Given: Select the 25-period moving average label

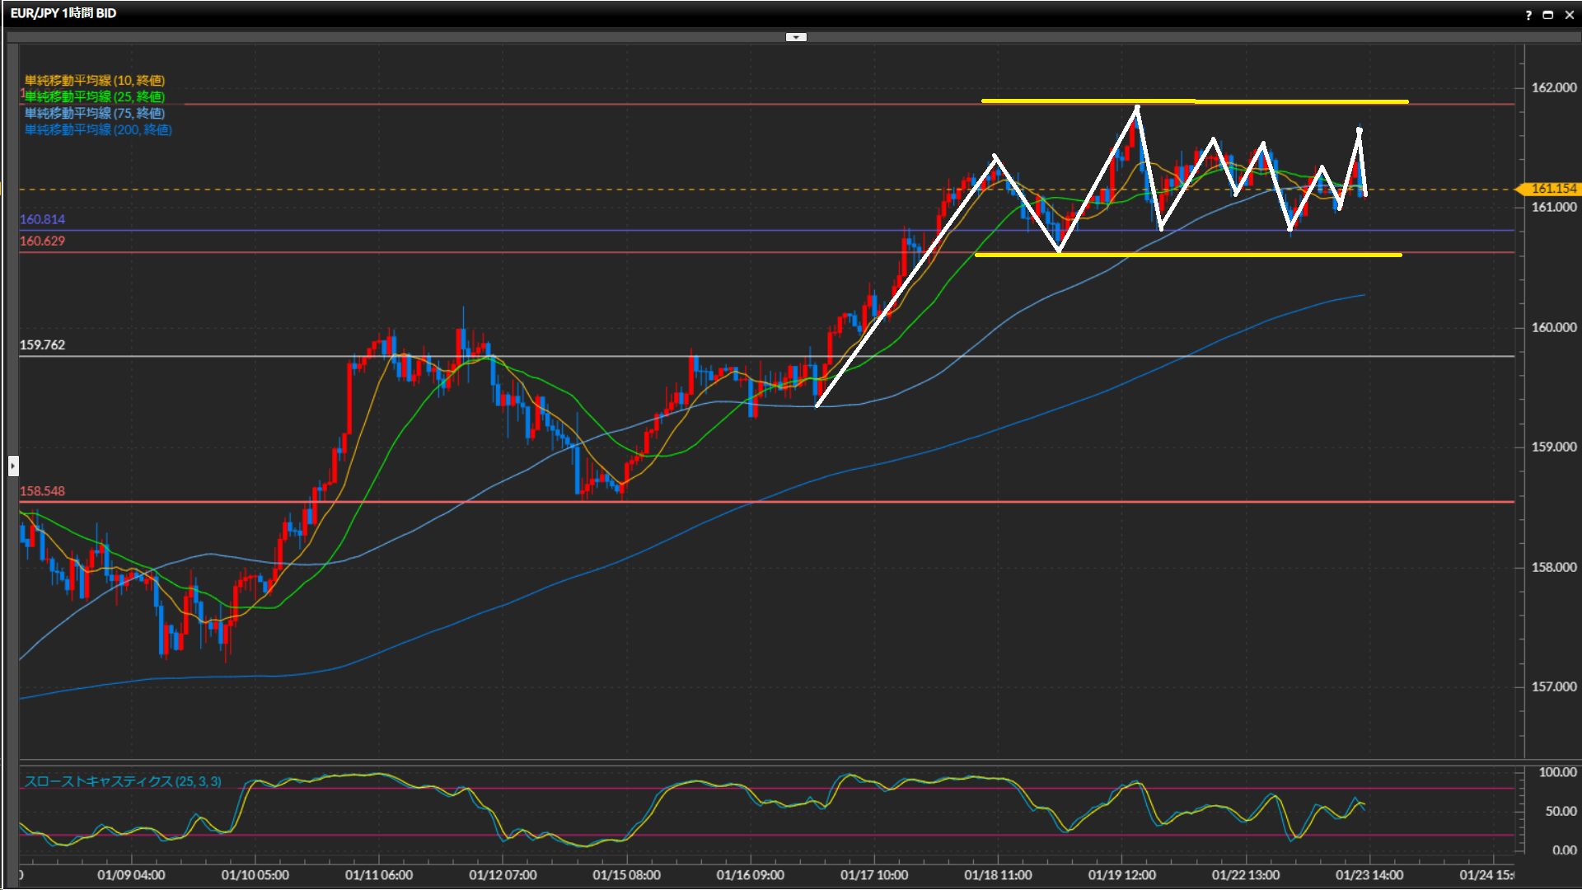Looking at the screenshot, I should pos(95,96).
